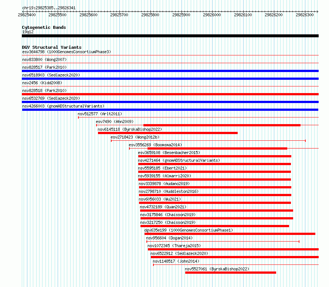The width and height of the screenshot is (329, 287).
Task: Click the red bar under nsv6522912
Action: point(235,257)
